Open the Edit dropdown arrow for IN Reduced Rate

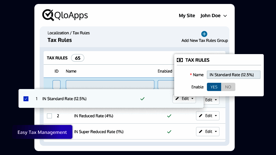[x=216, y=116]
